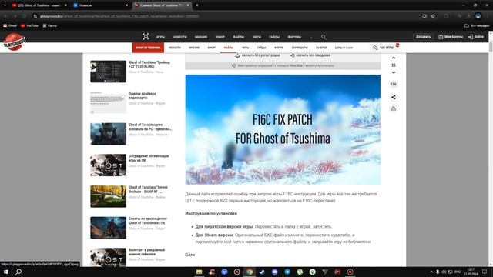Open the Все закладки bookmarks folder
Viewport: 493px width, 277px height.
click(x=477, y=25)
